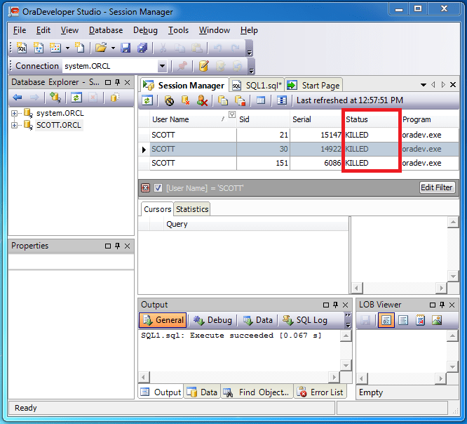The width and height of the screenshot is (467, 424).
Task: Sort by the Status column header
Action: point(371,119)
